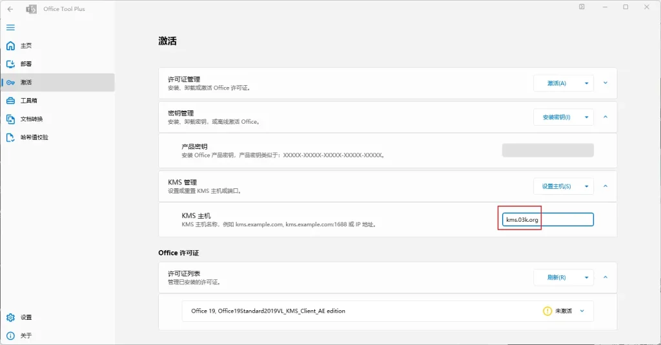
Task: Click the Office Tool Plus logo icon
Action: tap(31, 9)
